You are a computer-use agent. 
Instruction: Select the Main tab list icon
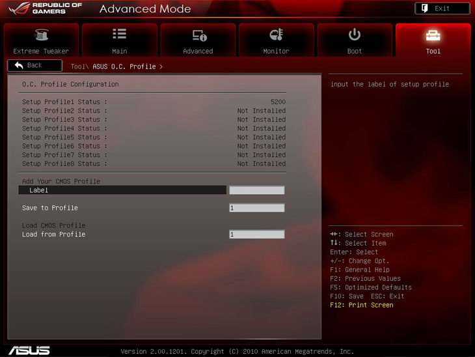119,35
